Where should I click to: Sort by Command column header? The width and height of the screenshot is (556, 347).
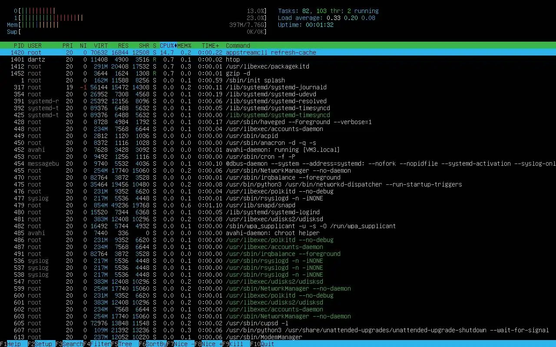(x=238, y=46)
